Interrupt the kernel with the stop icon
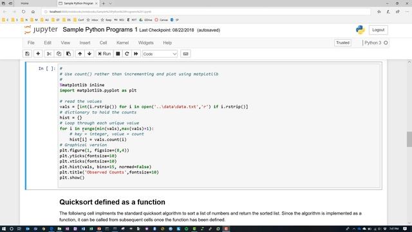The height and width of the screenshot is (232, 412). click(118, 53)
